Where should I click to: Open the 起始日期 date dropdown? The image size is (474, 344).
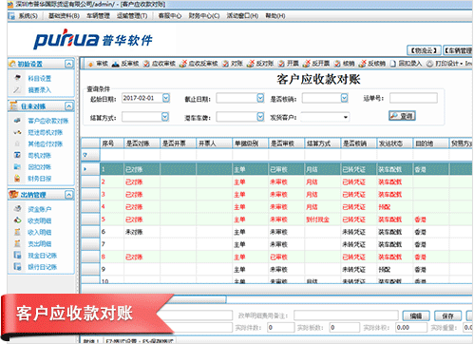coord(166,98)
